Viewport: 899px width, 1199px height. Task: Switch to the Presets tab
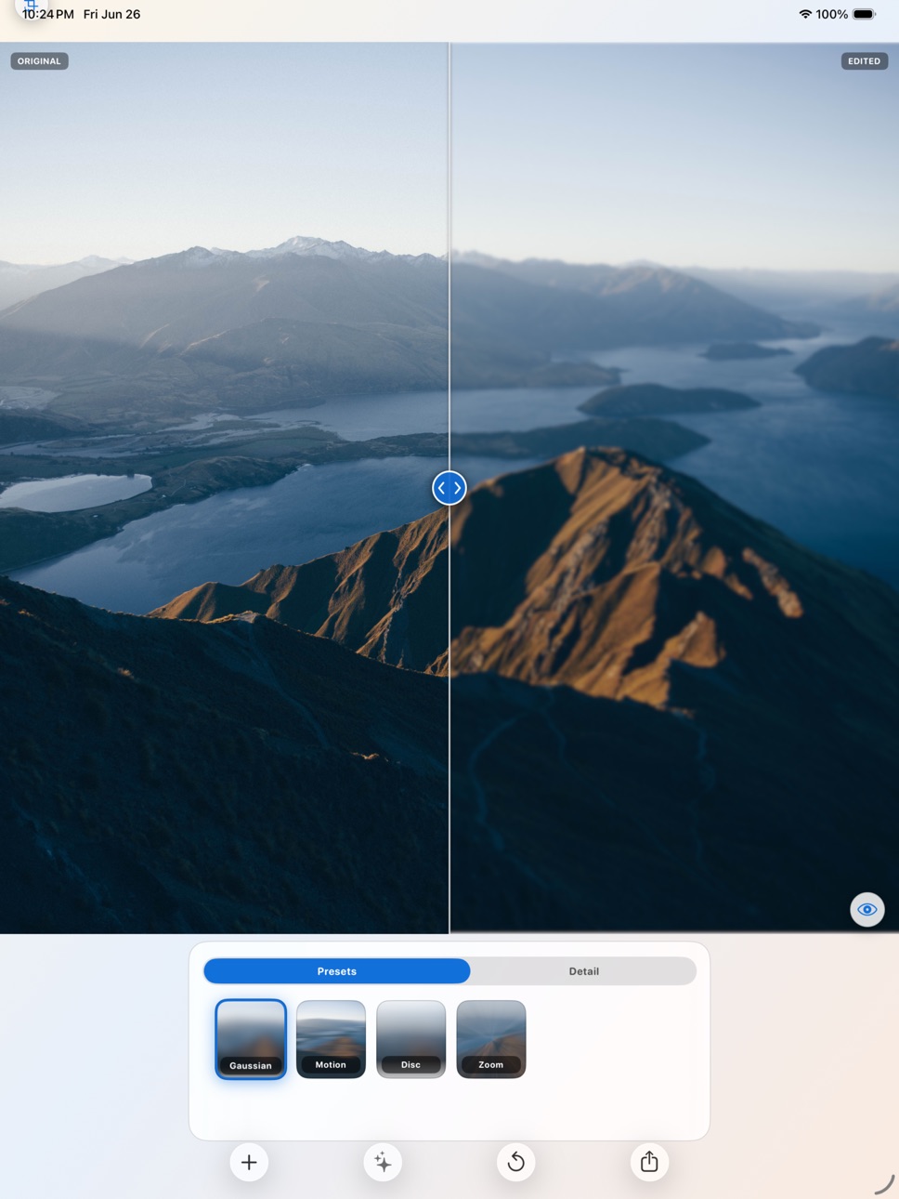coord(337,970)
